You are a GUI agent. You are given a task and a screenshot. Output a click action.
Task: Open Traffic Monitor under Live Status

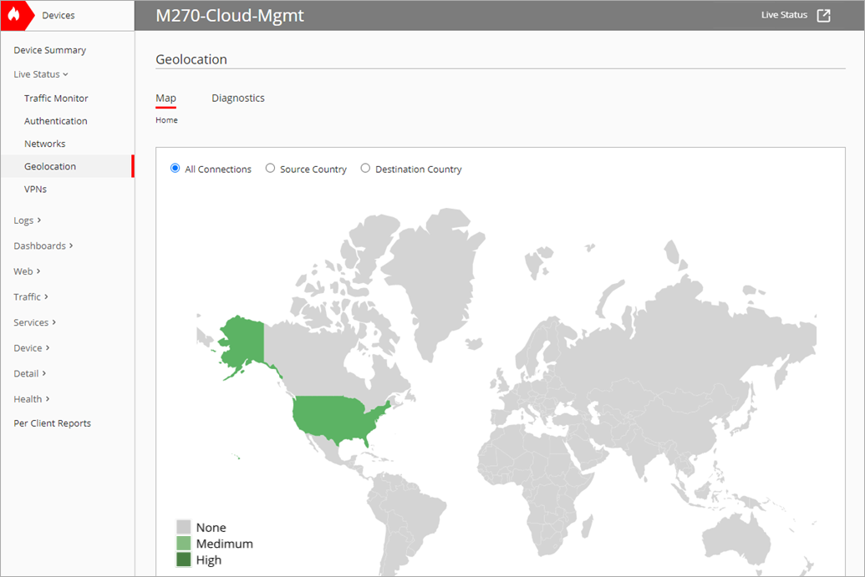[x=54, y=98]
